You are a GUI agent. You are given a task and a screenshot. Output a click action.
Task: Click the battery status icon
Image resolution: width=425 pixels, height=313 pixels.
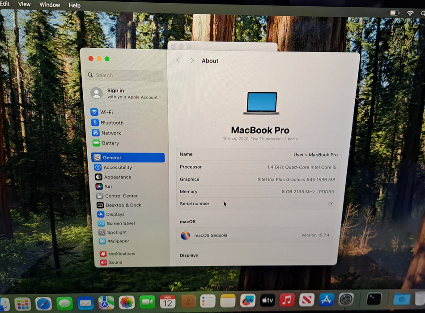(395, 13)
